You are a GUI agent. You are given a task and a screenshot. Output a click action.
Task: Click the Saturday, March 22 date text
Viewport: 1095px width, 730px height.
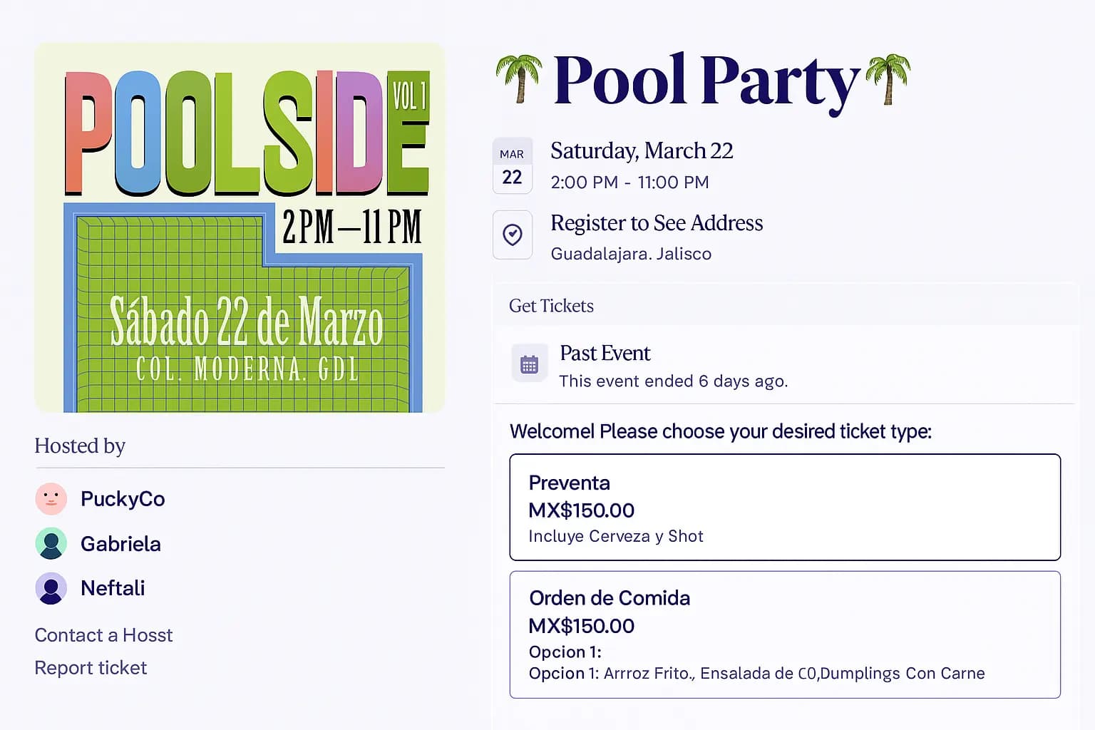point(642,151)
